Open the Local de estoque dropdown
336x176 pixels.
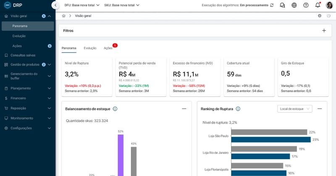(x=295, y=109)
